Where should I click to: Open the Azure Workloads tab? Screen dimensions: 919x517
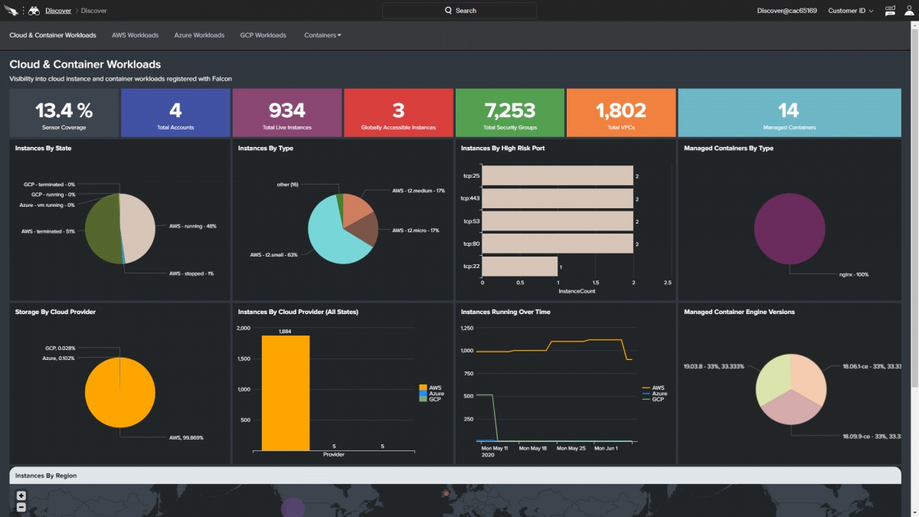[199, 35]
